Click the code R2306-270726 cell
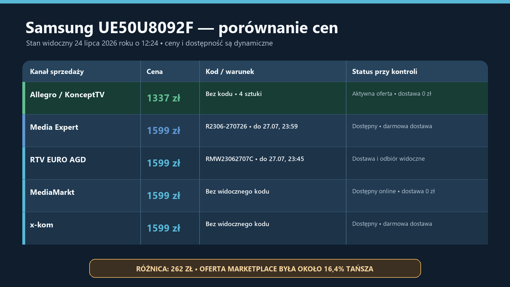The image size is (510, 287). (273, 131)
